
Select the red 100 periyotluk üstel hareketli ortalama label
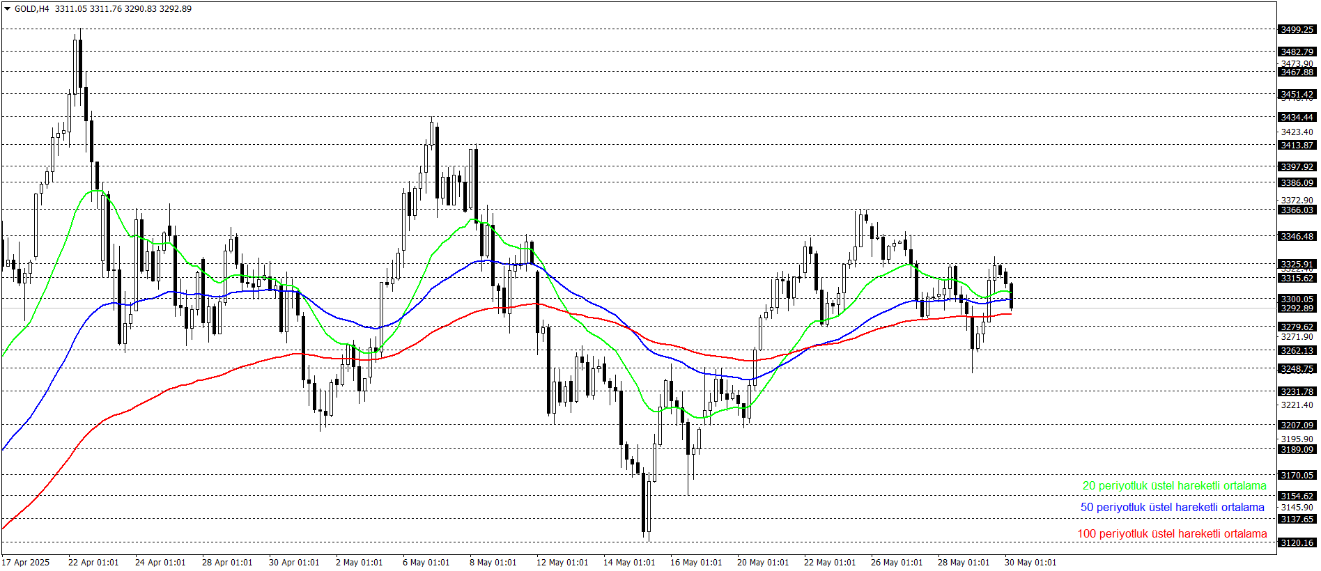[x=1172, y=534]
